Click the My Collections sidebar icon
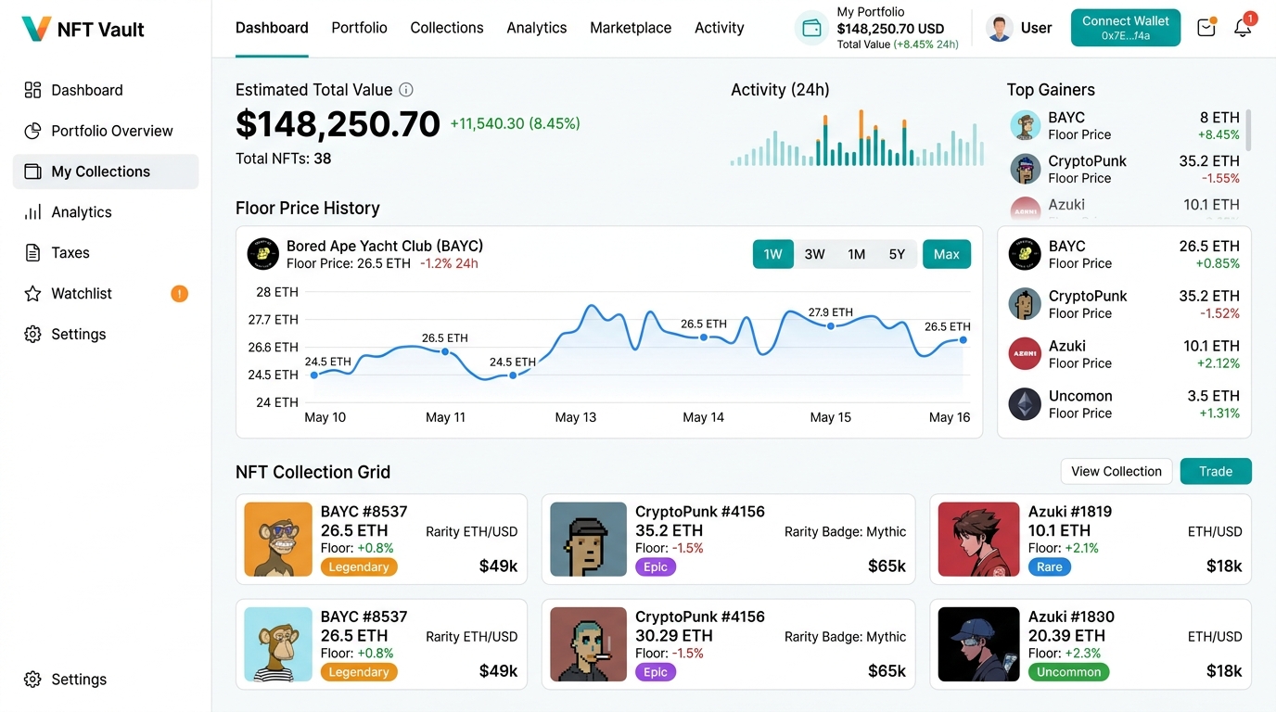The image size is (1276, 712). 32,172
